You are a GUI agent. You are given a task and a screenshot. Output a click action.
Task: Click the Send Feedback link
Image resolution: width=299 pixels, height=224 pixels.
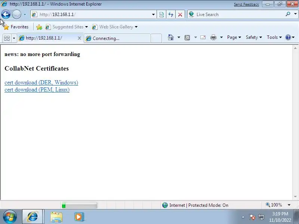click(246, 4)
